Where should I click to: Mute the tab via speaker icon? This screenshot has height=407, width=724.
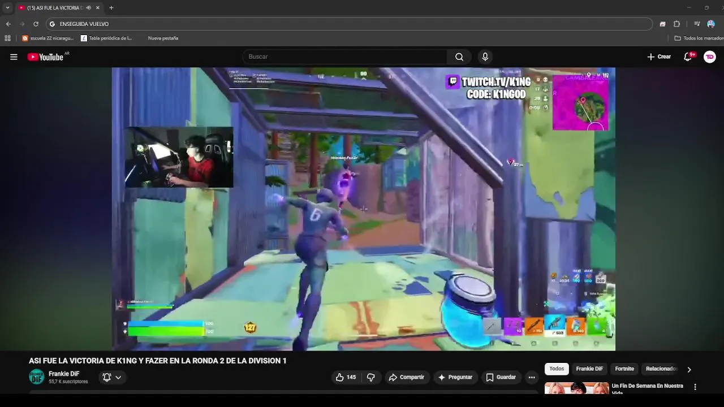tap(88, 8)
